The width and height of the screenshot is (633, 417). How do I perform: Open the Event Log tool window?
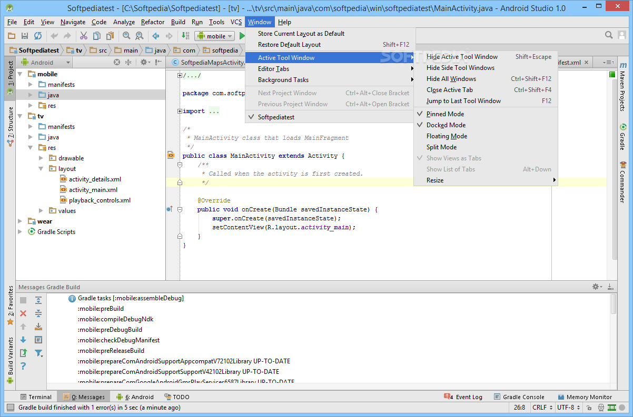coord(463,397)
